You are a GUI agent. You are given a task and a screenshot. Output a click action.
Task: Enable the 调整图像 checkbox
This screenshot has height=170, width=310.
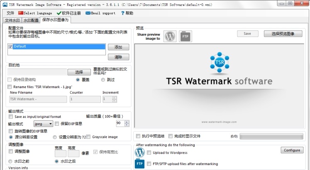click(11, 151)
